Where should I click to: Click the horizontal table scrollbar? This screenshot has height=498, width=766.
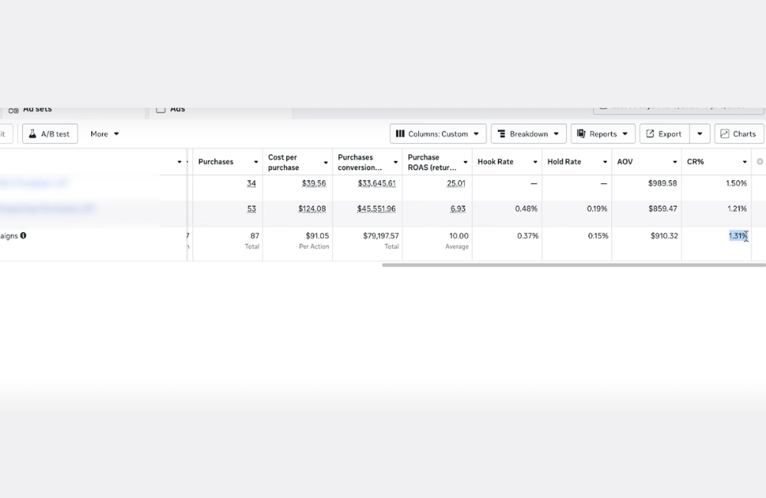[x=574, y=265]
